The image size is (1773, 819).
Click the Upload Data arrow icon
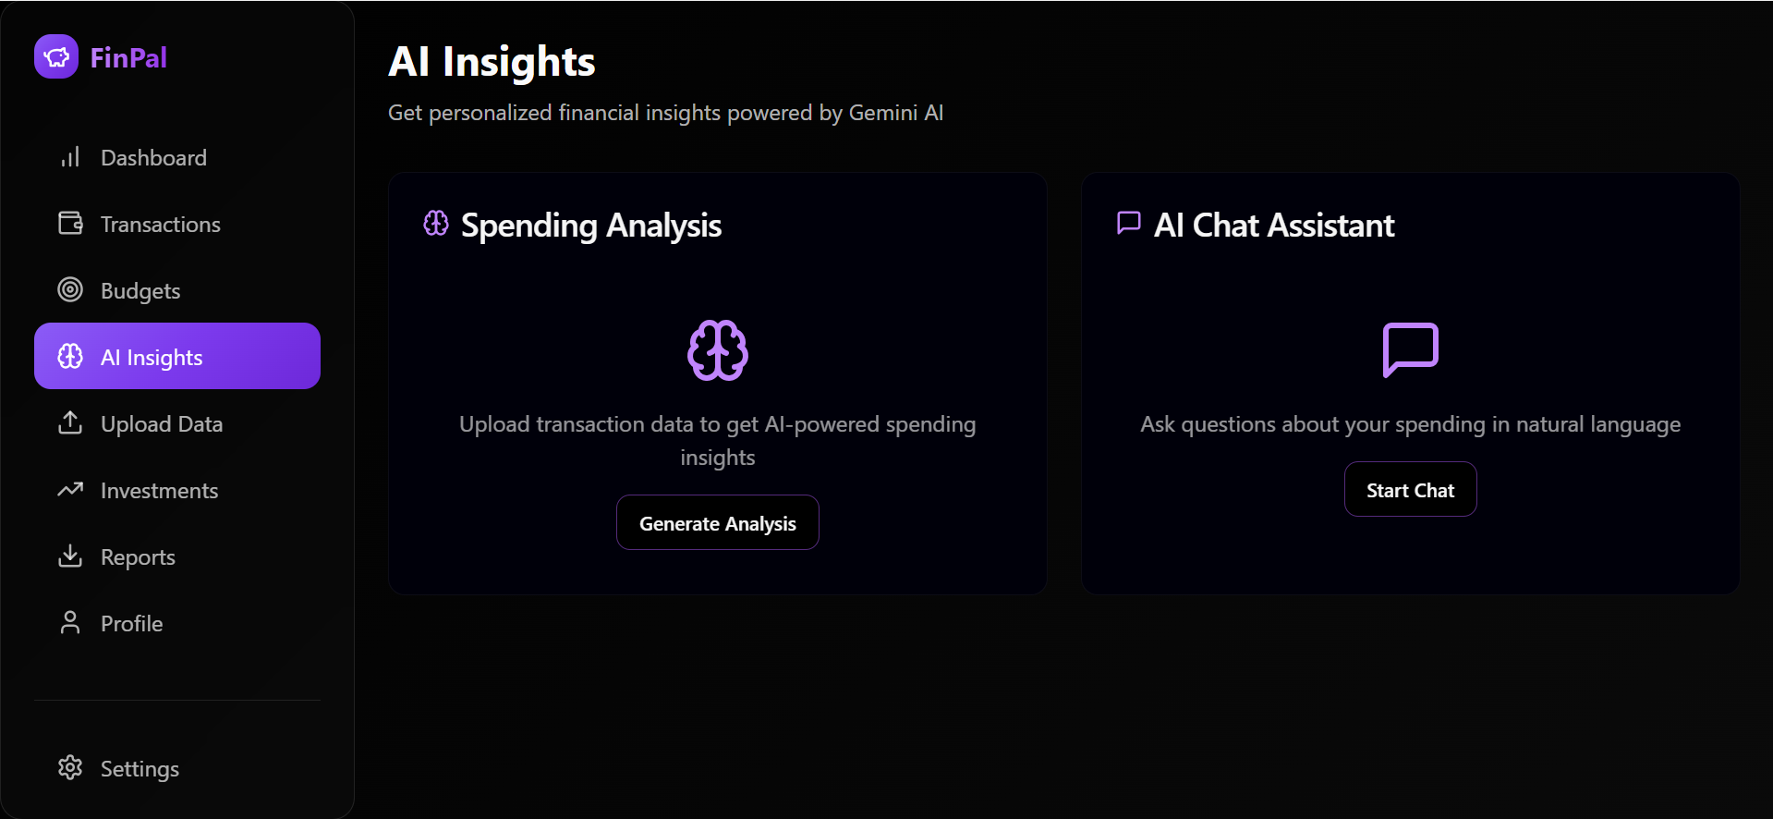[x=70, y=423]
